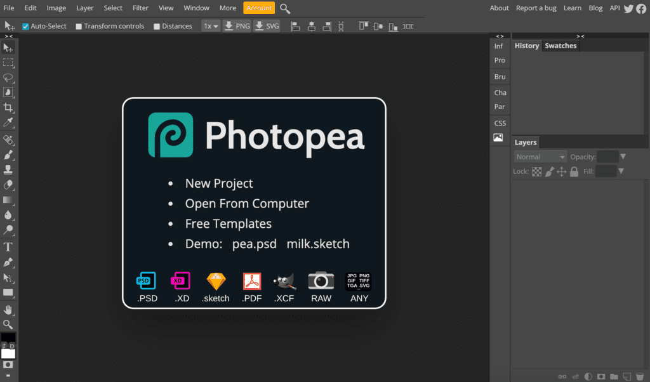Select the Clone Stamp tool
This screenshot has height=382, width=650.
tap(8, 170)
